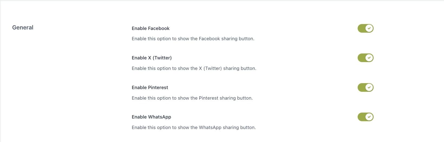This screenshot has width=444, height=142.
Task: Click the green track of WhatsApp switch
Action: (x=361, y=117)
